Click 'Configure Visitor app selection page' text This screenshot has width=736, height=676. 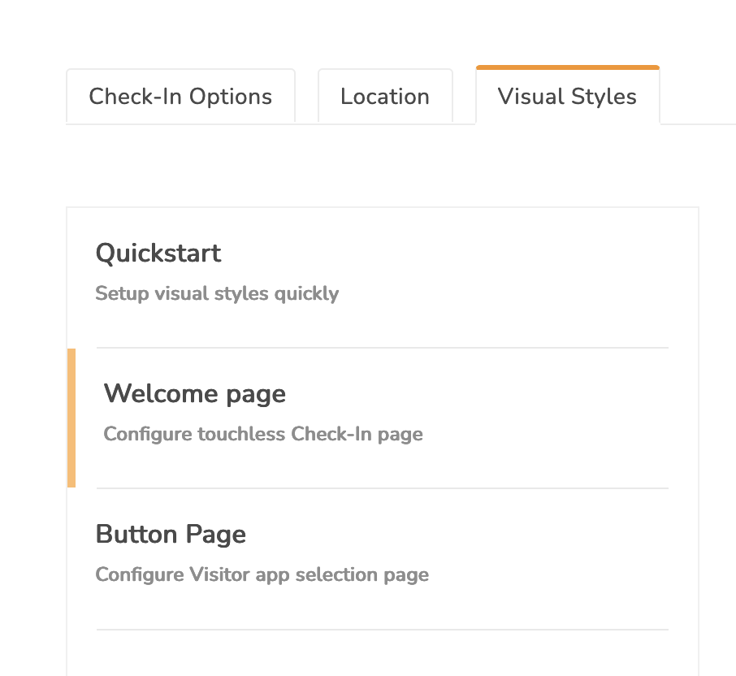pos(262,574)
